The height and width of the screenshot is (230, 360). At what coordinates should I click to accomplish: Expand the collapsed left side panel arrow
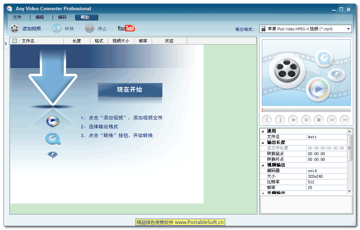tap(6, 43)
